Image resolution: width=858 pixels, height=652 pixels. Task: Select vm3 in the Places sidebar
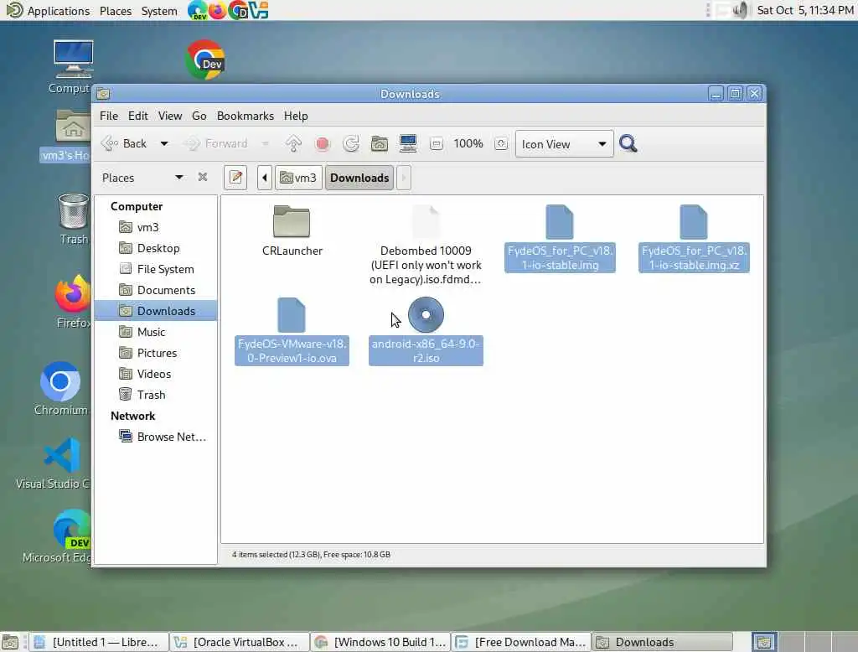(x=156, y=227)
